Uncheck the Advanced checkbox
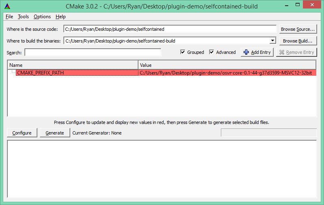Image resolution: width=324 pixels, height=205 pixels. (212, 52)
